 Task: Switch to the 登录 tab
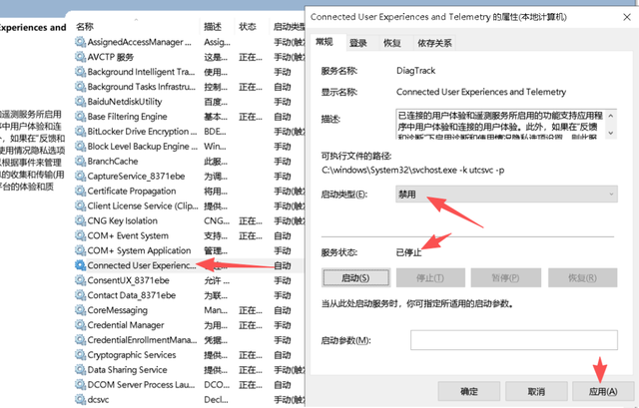tap(358, 43)
